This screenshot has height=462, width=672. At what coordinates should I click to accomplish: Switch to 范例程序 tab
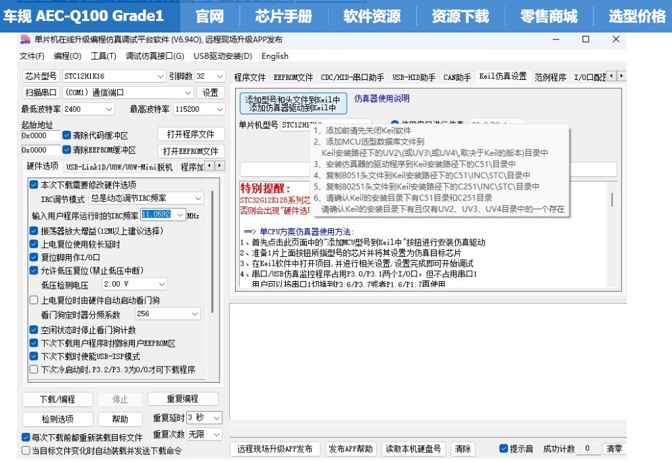coord(550,77)
